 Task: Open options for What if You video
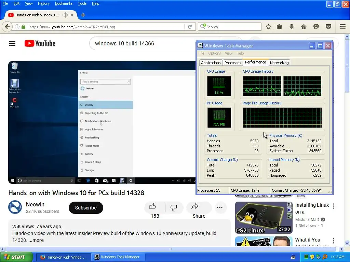coord(334,241)
